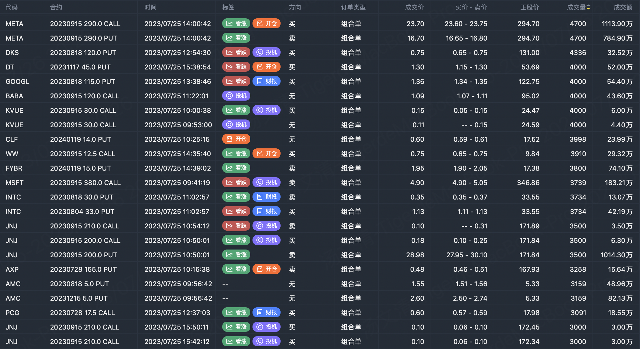Click the 标签 column header
Viewport: 640px width, 349px height.
tap(228, 8)
